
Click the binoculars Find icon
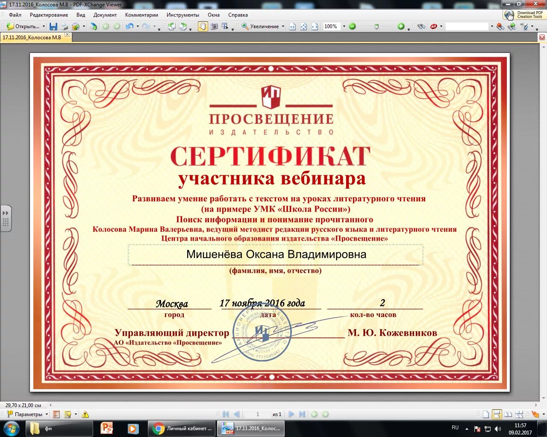(421, 26)
